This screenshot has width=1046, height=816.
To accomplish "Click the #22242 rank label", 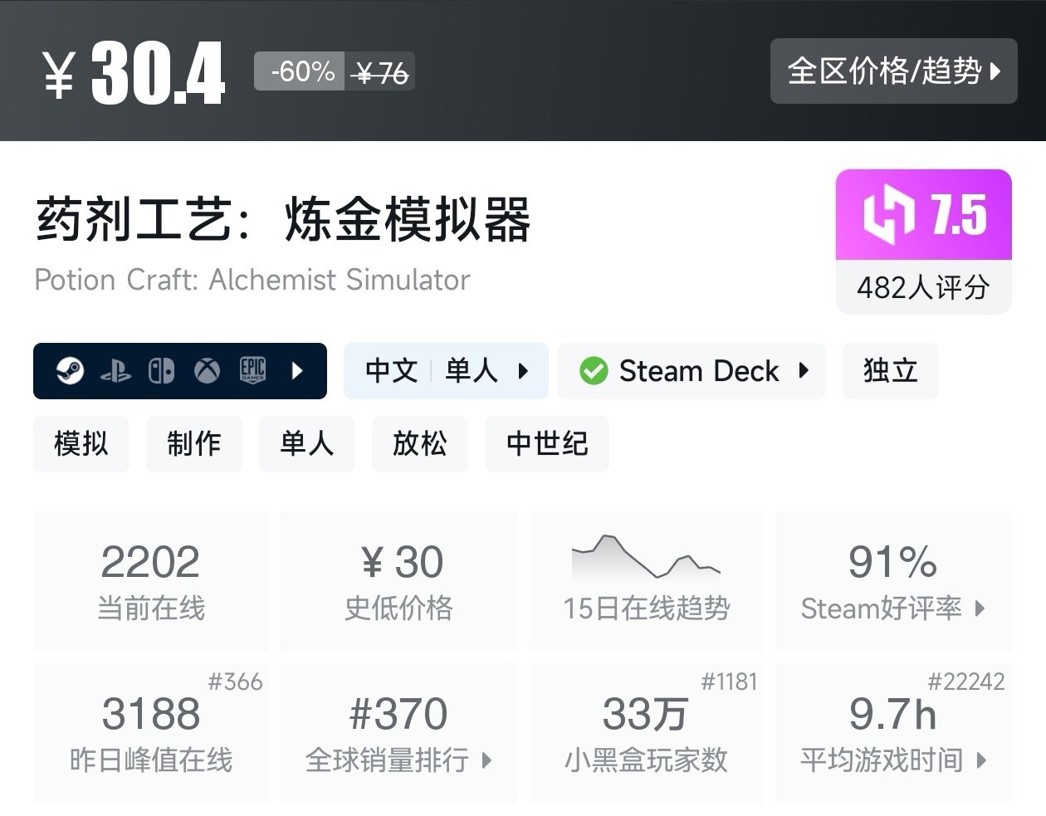I will tap(966, 682).
